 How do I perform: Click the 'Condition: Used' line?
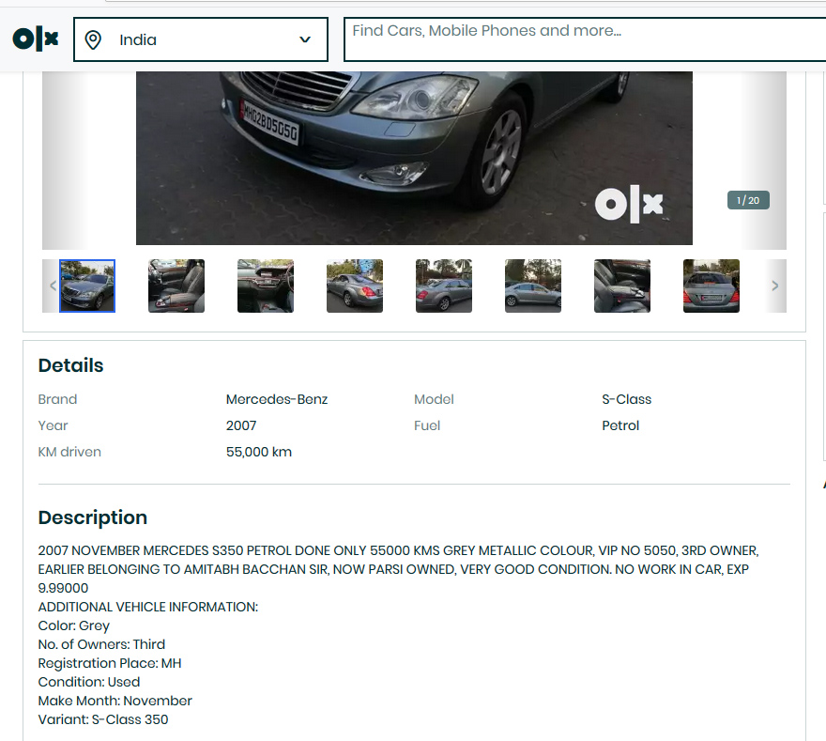coord(89,683)
